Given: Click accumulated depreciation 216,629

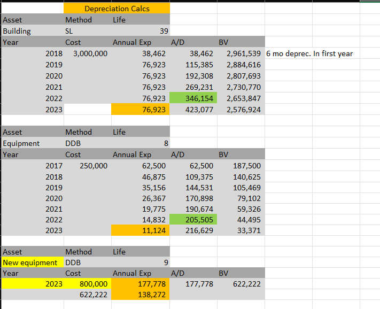Looking at the screenshot, I should coord(193,230).
